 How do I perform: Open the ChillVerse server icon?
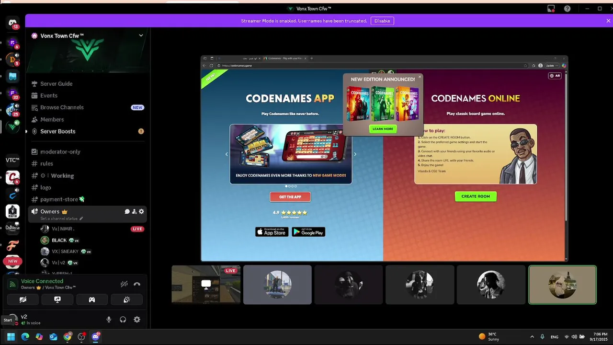point(12,228)
